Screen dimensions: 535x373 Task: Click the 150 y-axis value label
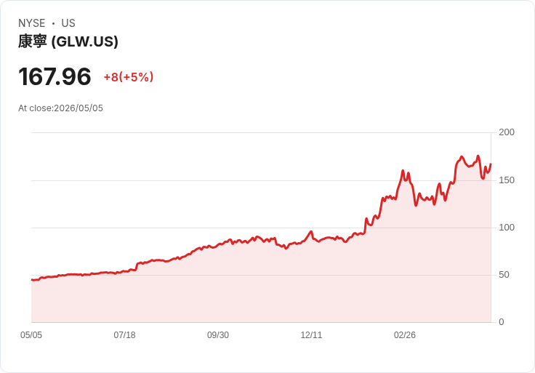tap(507, 180)
